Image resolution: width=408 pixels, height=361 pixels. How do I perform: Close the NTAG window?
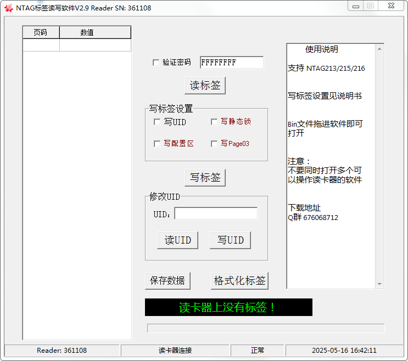tap(391, 5)
